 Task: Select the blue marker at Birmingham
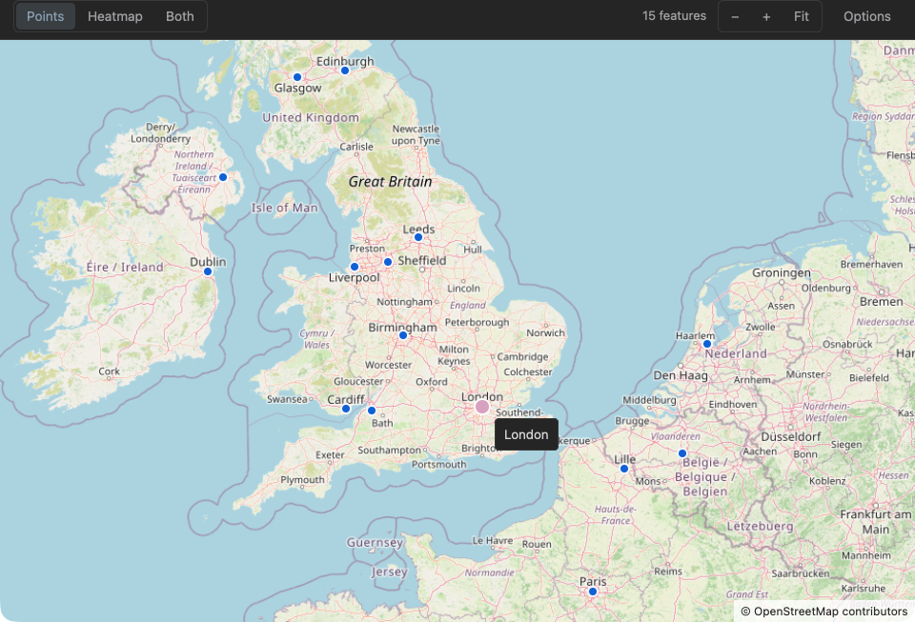pos(402,335)
